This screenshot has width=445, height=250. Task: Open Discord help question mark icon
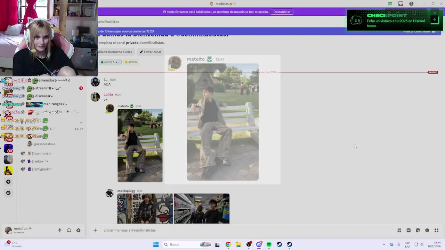pos(411,4)
